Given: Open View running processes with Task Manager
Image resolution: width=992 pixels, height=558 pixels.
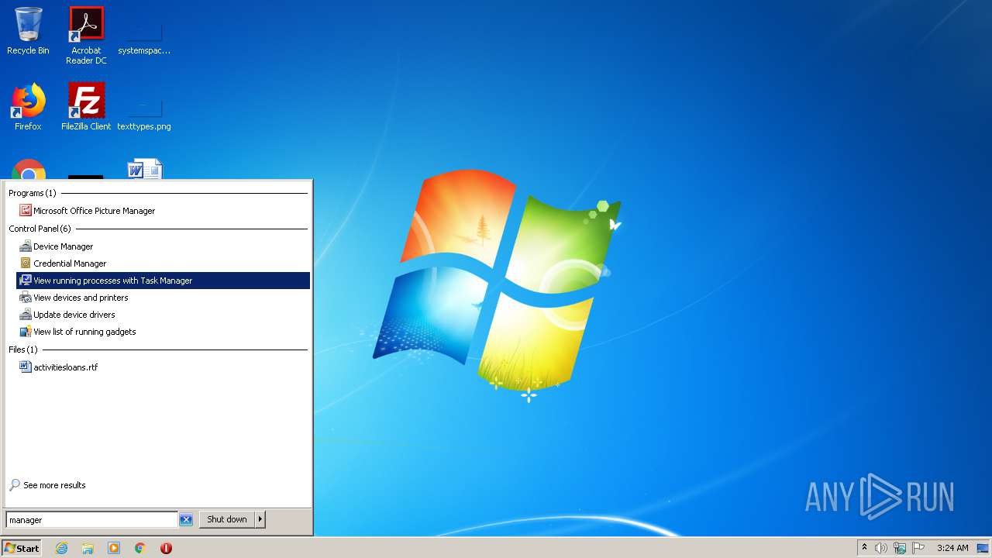Looking at the screenshot, I should 164,281.
